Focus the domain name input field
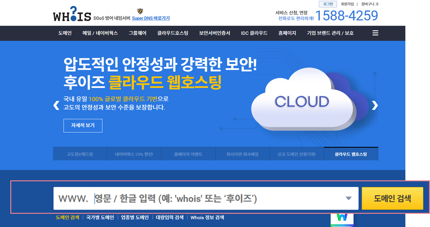This screenshot has width=430, height=227. coord(206,198)
